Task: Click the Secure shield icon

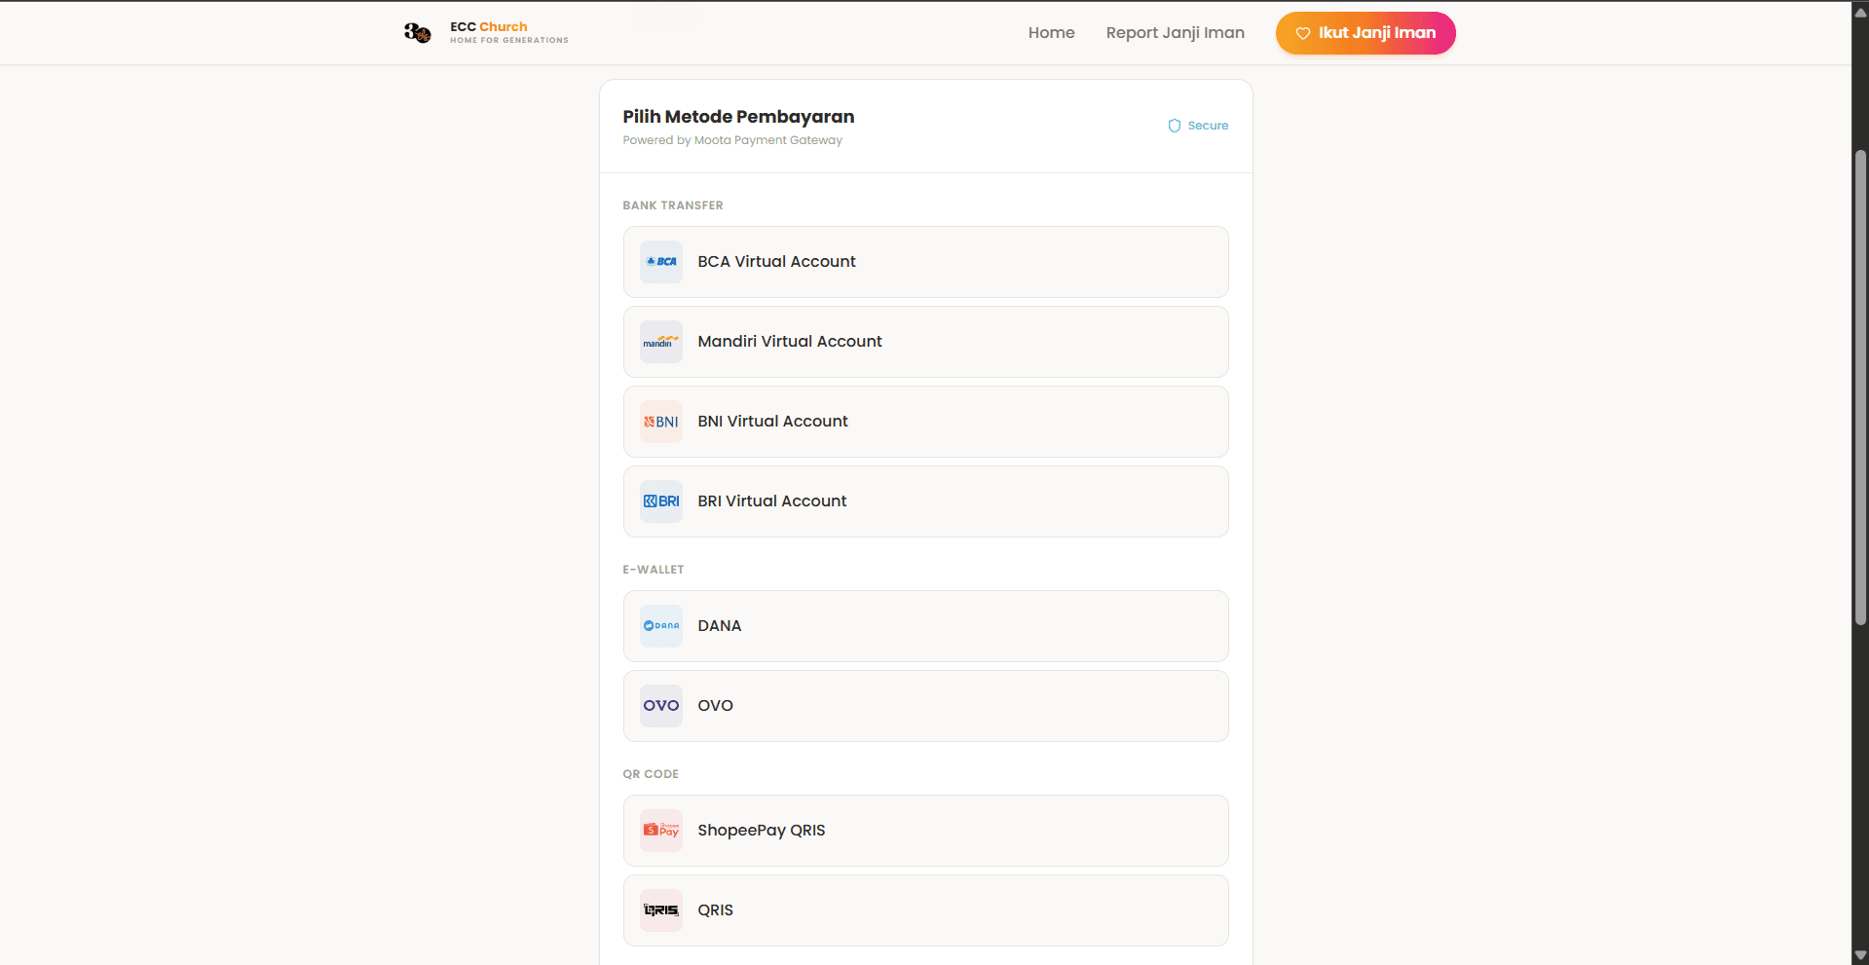Action: click(x=1174, y=126)
